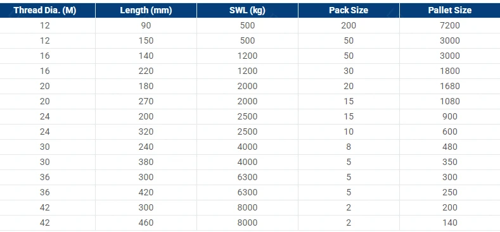Image resolution: width=500 pixels, height=232 pixels.
Task: Select the pack size cell showing 200
Action: point(349,25)
